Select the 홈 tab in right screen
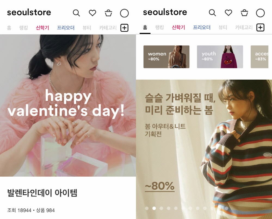The image size is (272, 219). pos(145,27)
